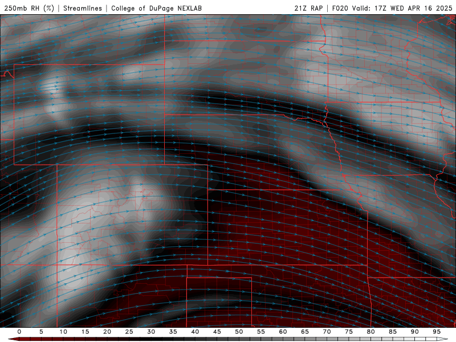This screenshot has width=456, height=342.
Task: Click colorbar label "45"
Action: point(217,332)
